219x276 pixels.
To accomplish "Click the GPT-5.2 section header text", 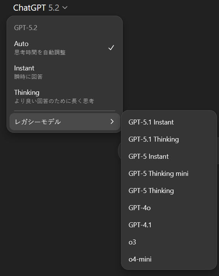I will pos(26,28).
